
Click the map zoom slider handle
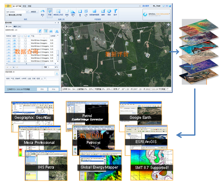click(65, 41)
